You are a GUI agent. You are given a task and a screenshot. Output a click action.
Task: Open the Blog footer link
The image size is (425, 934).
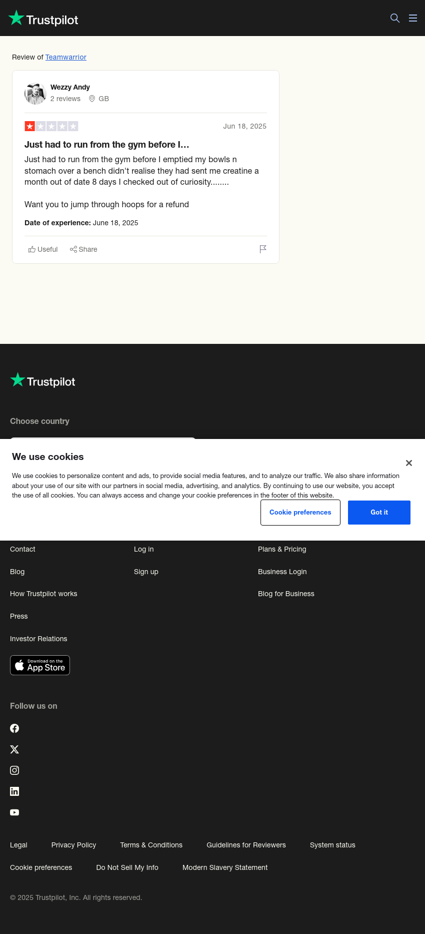(x=17, y=572)
